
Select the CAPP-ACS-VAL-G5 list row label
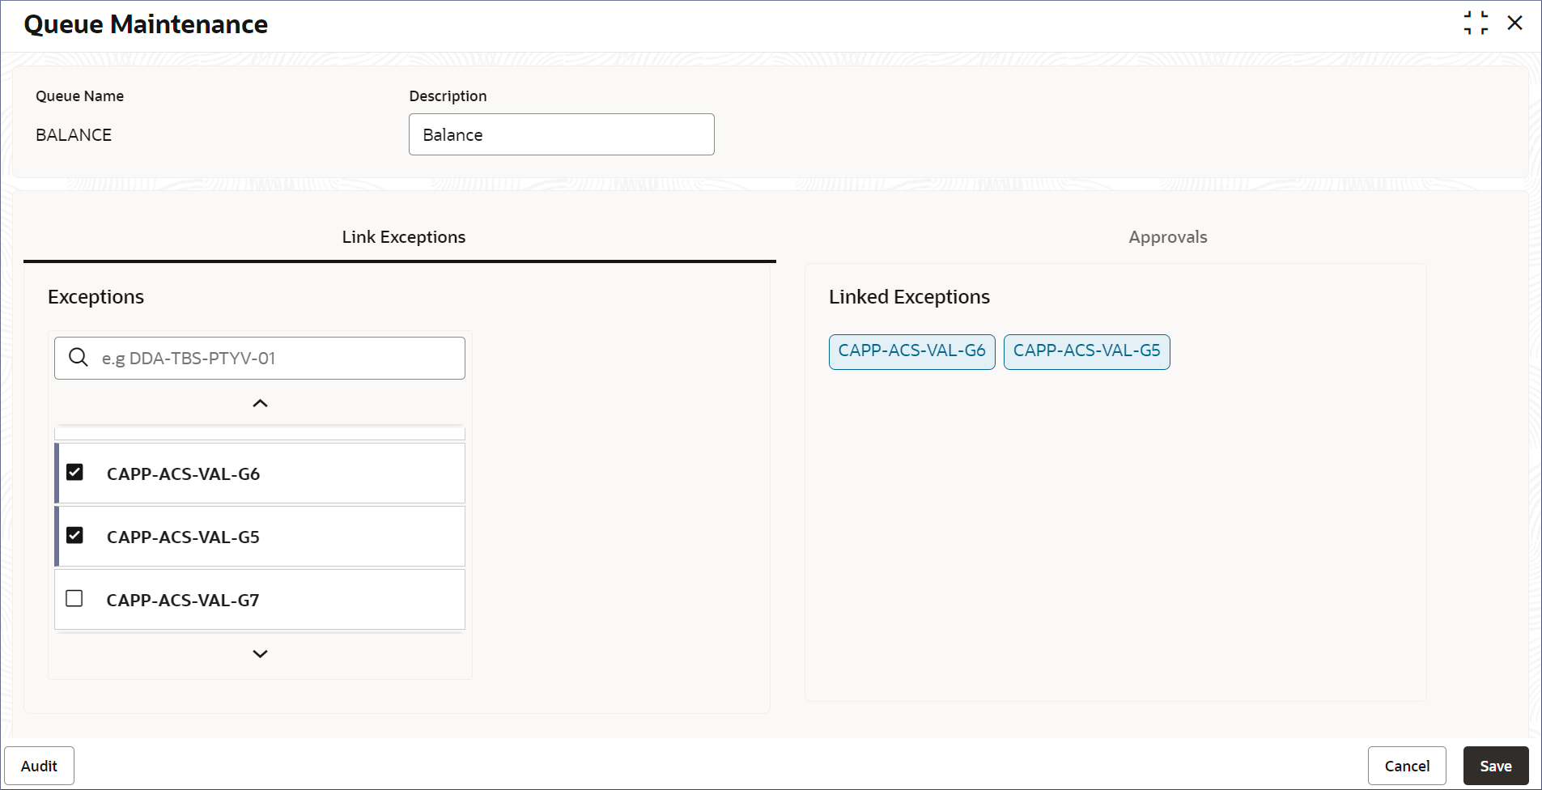pos(183,537)
